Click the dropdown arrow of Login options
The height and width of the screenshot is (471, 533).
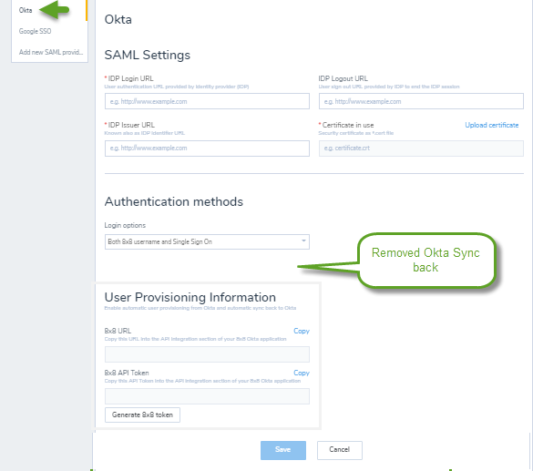pyautogui.click(x=303, y=241)
